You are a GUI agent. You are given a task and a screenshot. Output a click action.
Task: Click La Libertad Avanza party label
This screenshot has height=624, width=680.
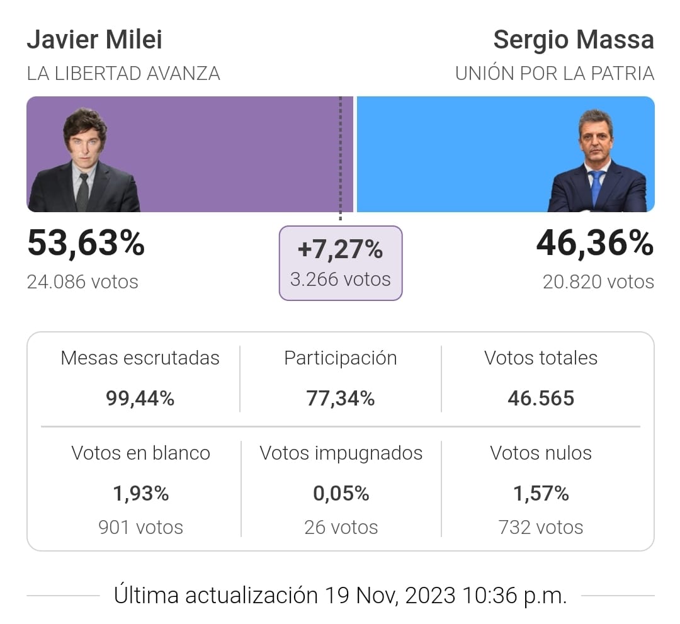click(123, 74)
